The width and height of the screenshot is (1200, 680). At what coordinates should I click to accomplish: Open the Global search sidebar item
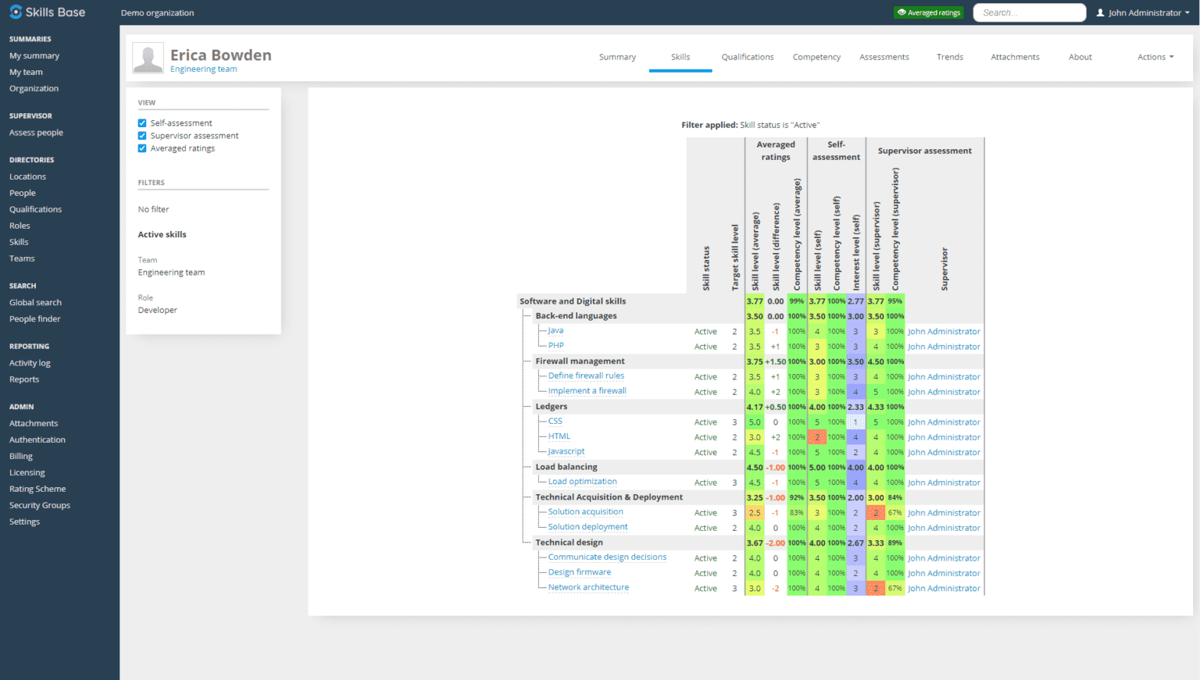tap(35, 303)
